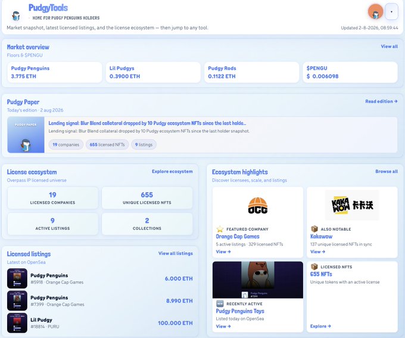Image resolution: width=405 pixels, height=338 pixels.
Task: Click the star icon beside Featured Company
Action: 220,229
